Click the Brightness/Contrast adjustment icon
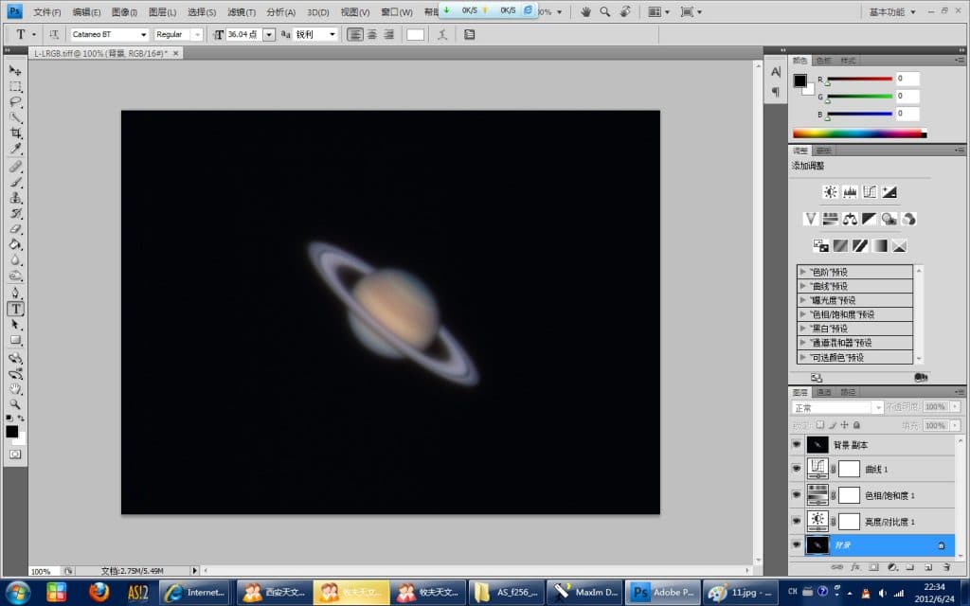 coord(830,191)
